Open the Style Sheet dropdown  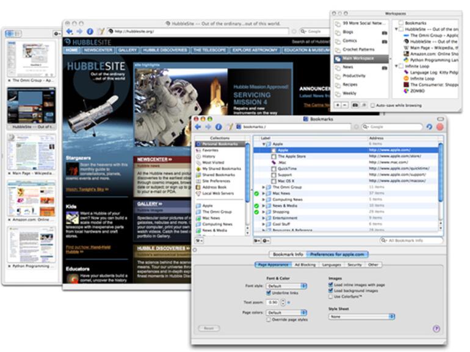click(x=362, y=317)
